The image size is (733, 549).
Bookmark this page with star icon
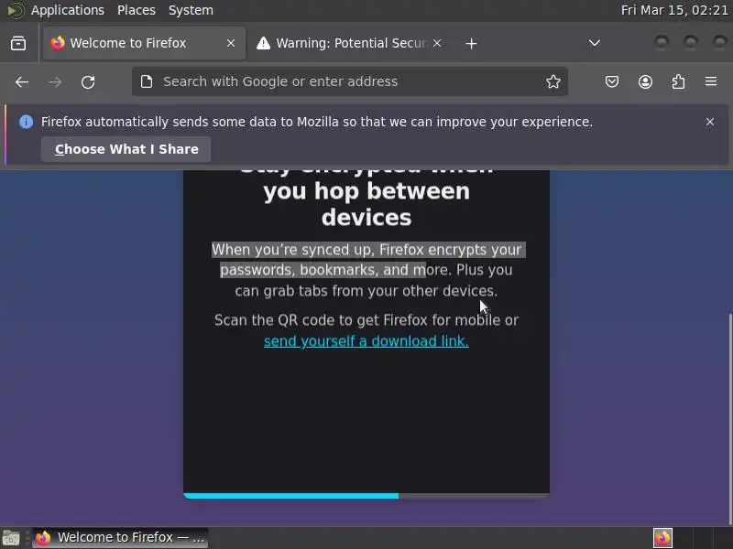tap(553, 81)
